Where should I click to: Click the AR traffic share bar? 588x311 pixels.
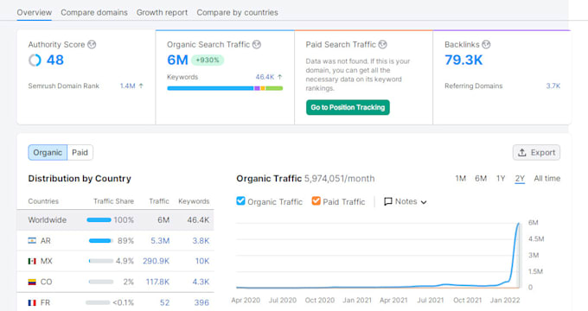100,240
